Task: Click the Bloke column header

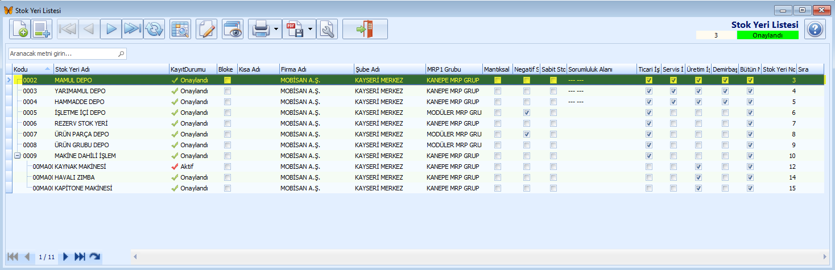Action: pyautogui.click(x=226, y=69)
